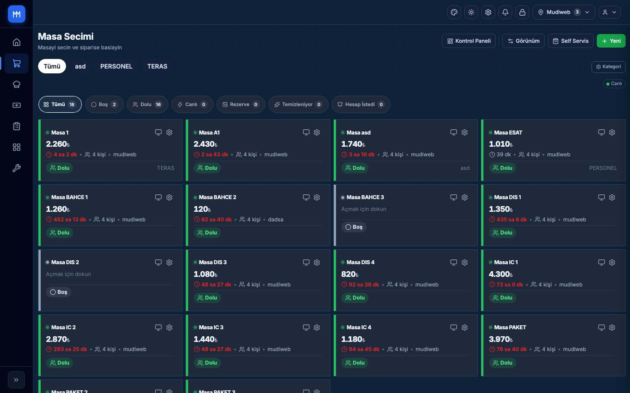The image size is (630, 393).
Task: Open the Görünüm view options
Action: point(523,41)
